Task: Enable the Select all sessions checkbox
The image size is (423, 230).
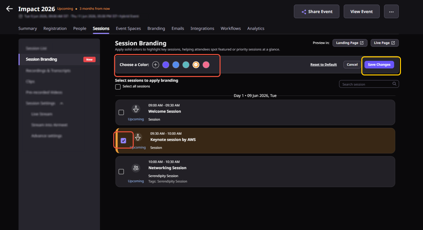Action: (118, 87)
